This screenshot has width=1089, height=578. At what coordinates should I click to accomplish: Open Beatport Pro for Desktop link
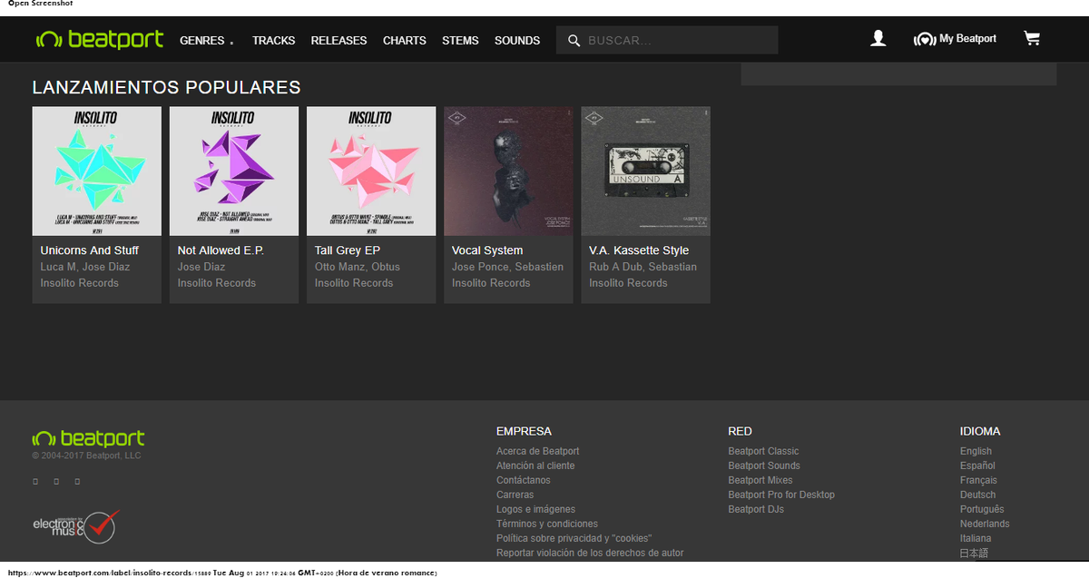pyautogui.click(x=781, y=495)
